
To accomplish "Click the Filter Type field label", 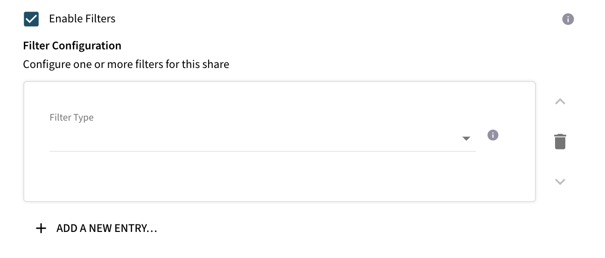I will [x=71, y=117].
